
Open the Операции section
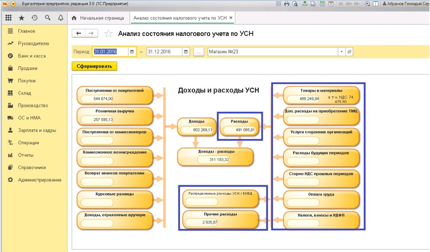click(29, 143)
